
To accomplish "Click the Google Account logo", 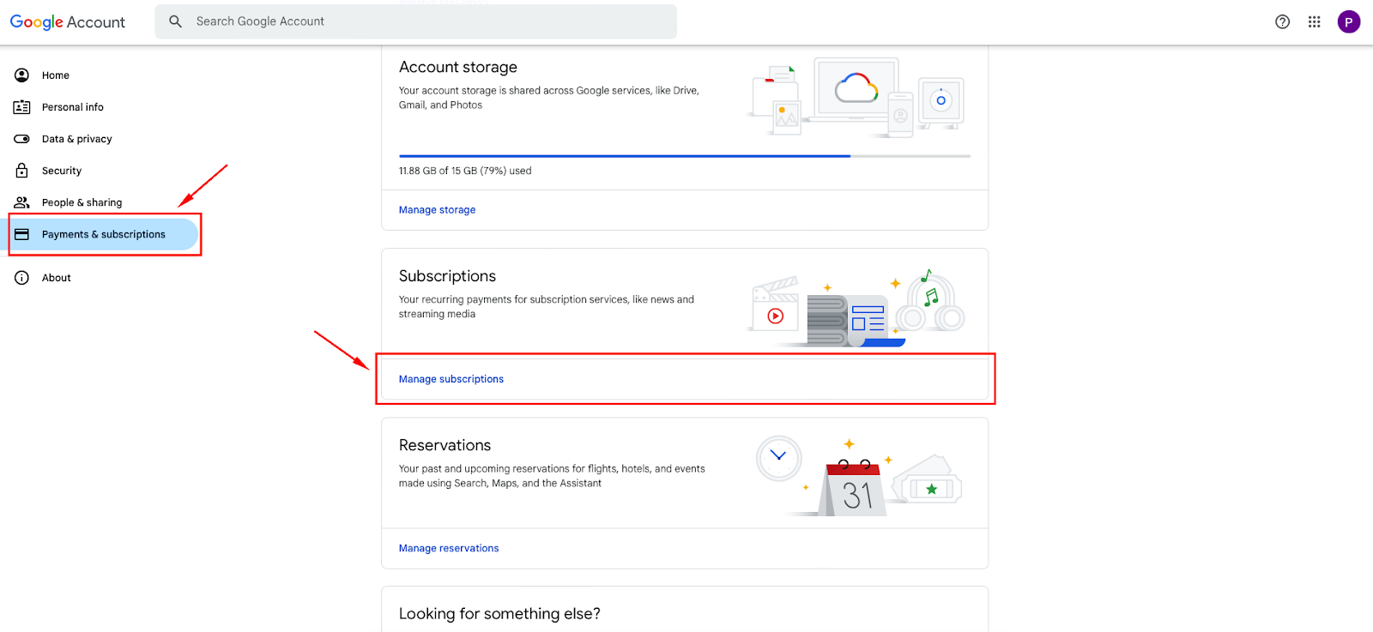I will [x=67, y=22].
